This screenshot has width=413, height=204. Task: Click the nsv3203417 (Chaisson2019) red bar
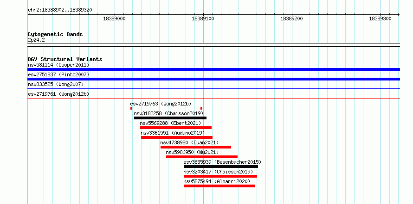220,176
